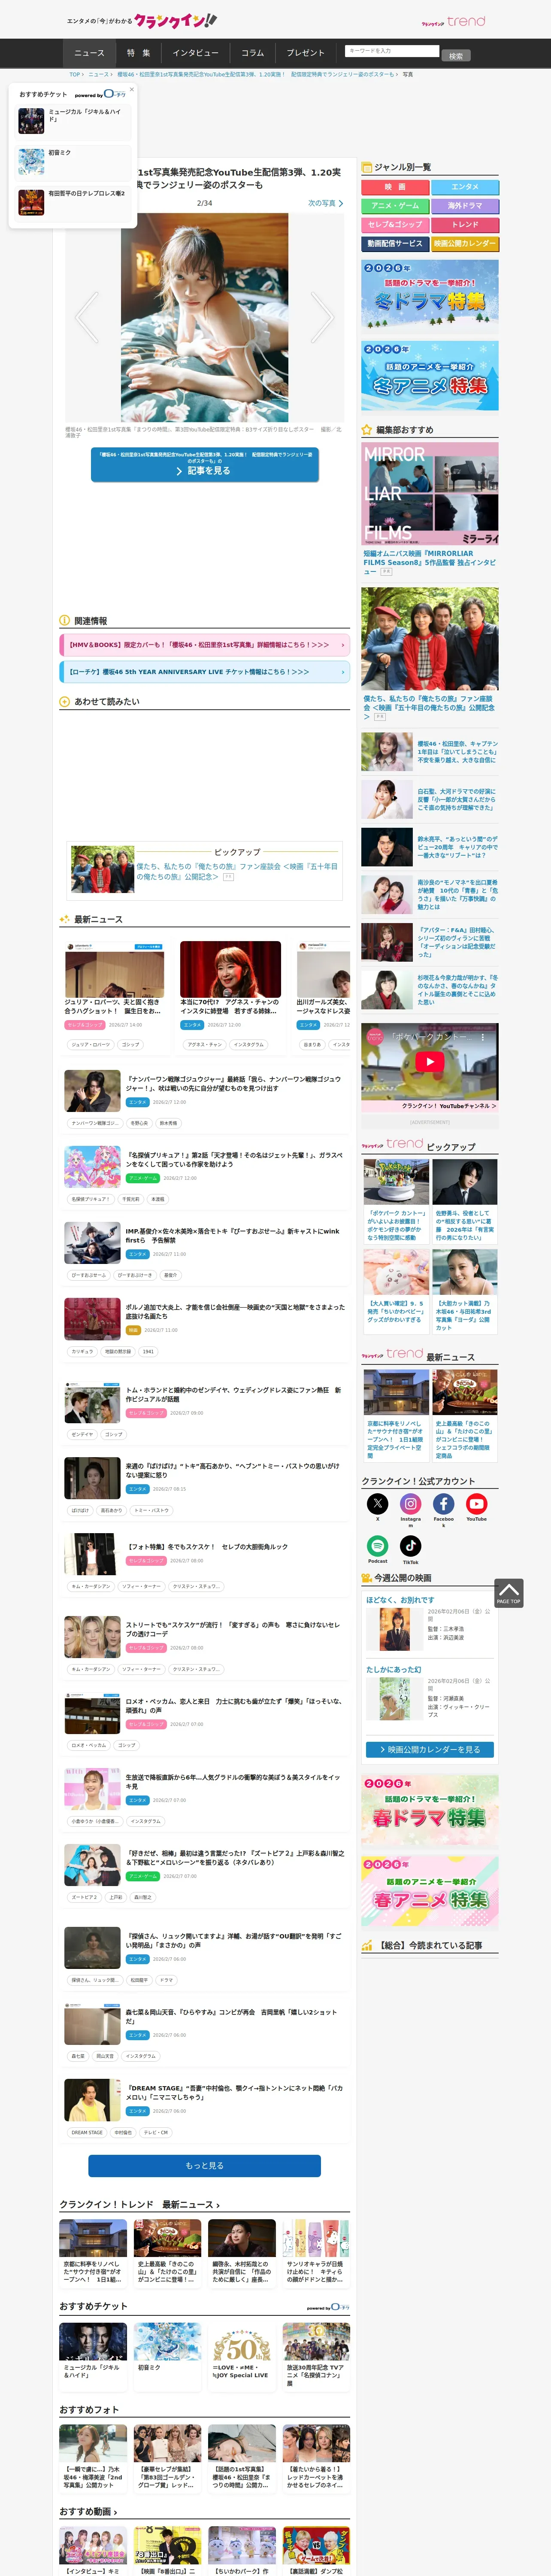Open the Podcast Spotify icon
551x2576 pixels.
point(377,1546)
